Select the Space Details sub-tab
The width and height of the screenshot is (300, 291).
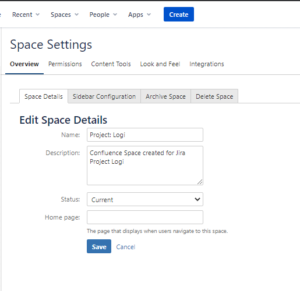point(44,96)
